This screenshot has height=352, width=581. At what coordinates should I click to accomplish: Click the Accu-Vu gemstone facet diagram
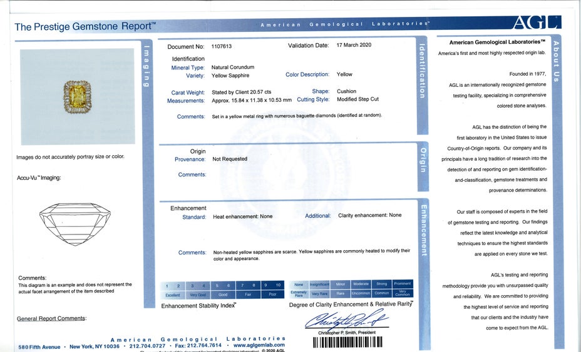pos(75,224)
